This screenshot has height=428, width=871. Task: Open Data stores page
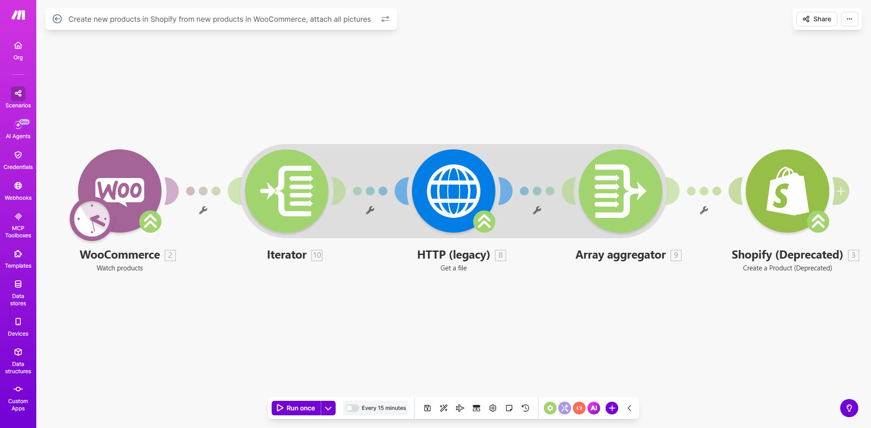[18, 293]
